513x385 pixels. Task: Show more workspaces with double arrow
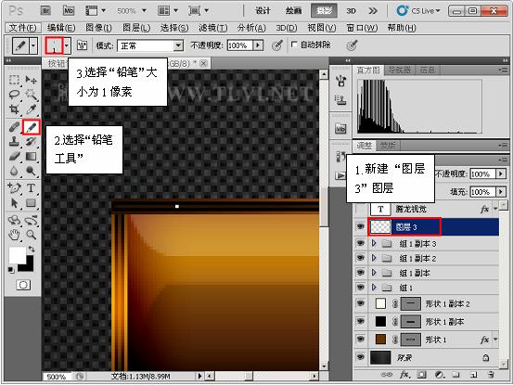click(373, 11)
